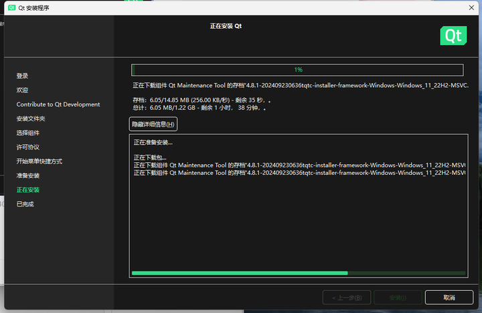
Task: Open the Contribute to Qt Development step
Action: click(58, 105)
